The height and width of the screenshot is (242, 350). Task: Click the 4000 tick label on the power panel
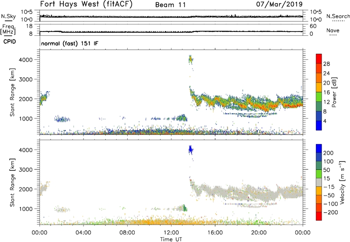click(25, 60)
